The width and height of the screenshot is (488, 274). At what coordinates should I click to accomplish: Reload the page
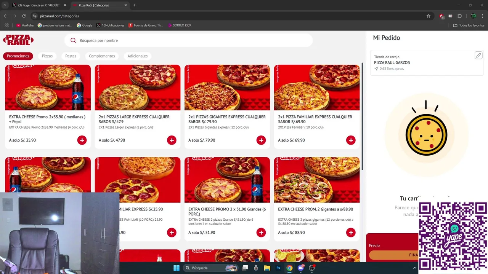[x=24, y=16]
